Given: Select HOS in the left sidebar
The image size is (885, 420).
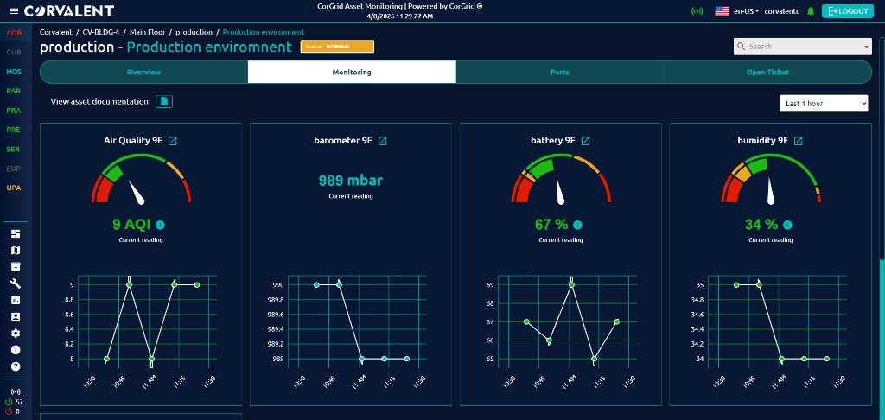Looking at the screenshot, I should point(14,72).
